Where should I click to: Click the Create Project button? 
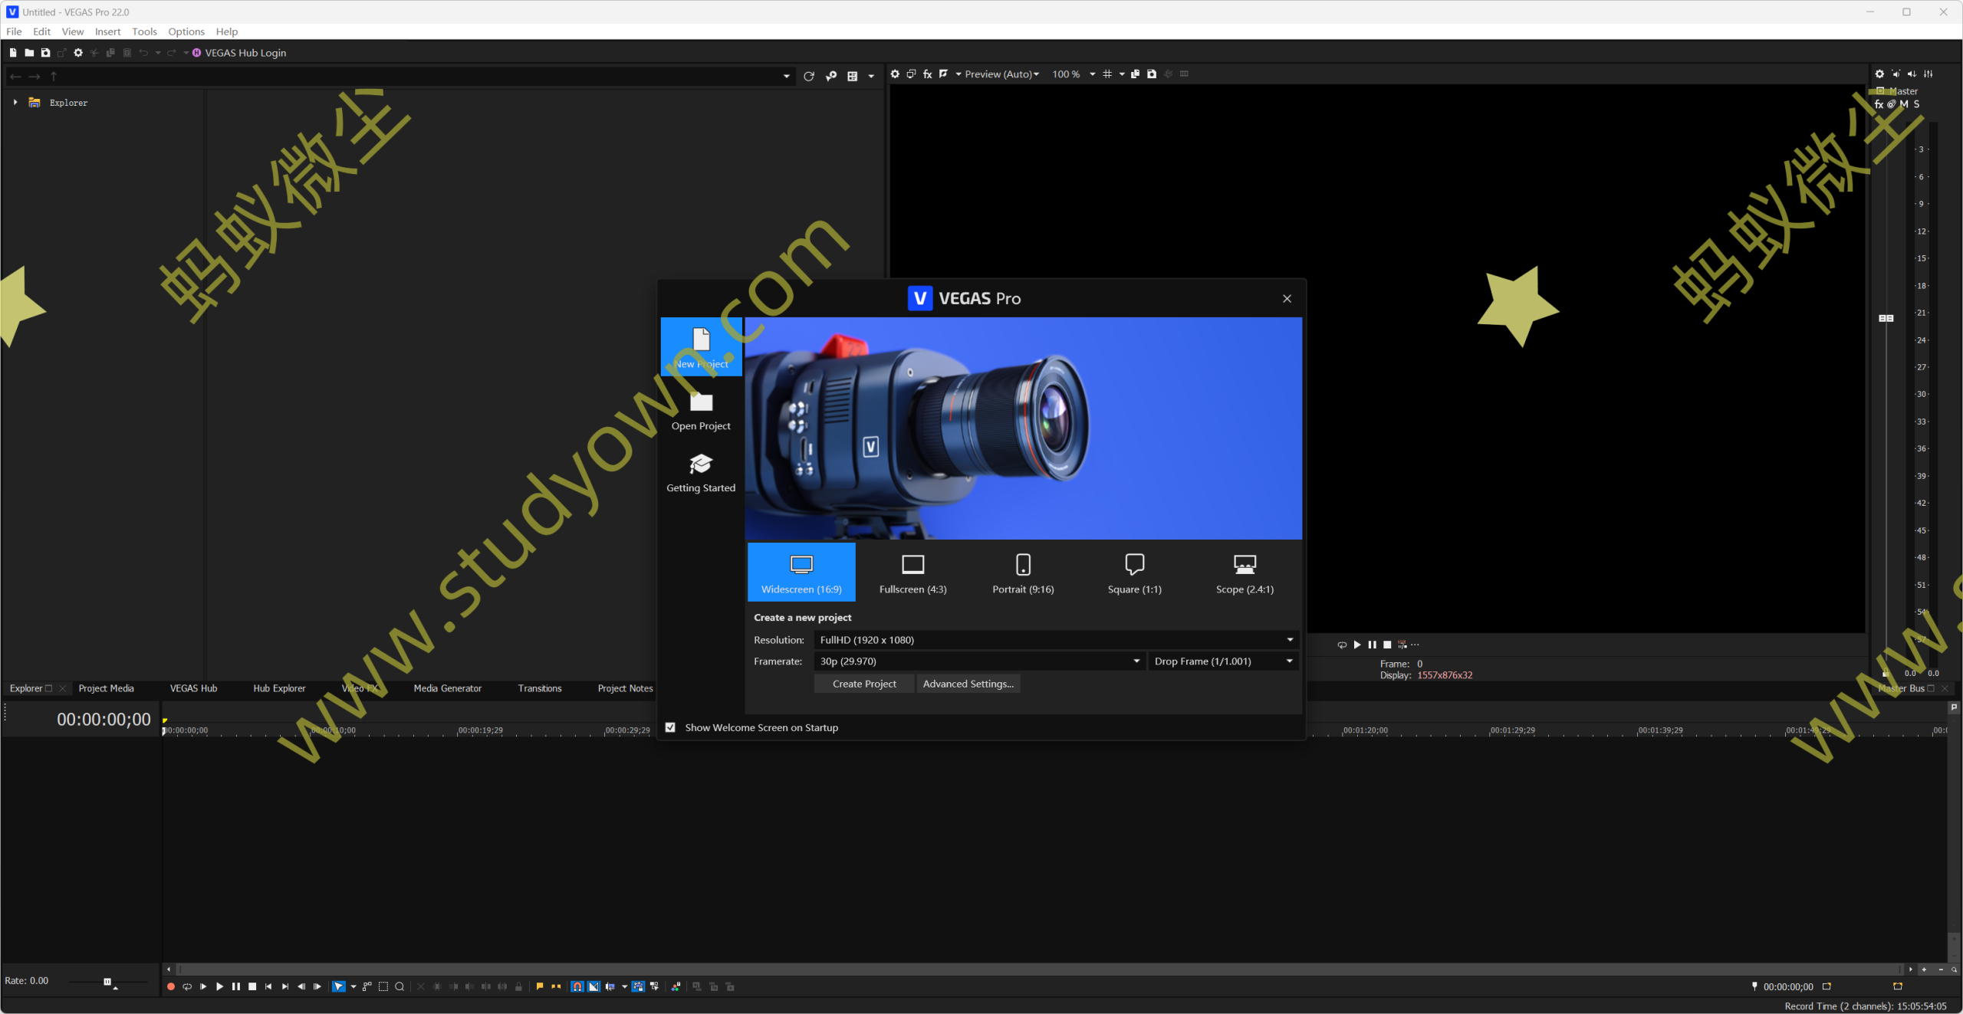(x=863, y=684)
